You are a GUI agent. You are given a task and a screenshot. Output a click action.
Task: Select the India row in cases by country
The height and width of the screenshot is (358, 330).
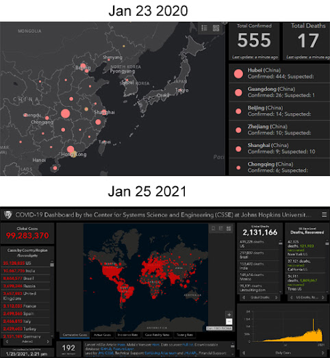(x=26, y=271)
